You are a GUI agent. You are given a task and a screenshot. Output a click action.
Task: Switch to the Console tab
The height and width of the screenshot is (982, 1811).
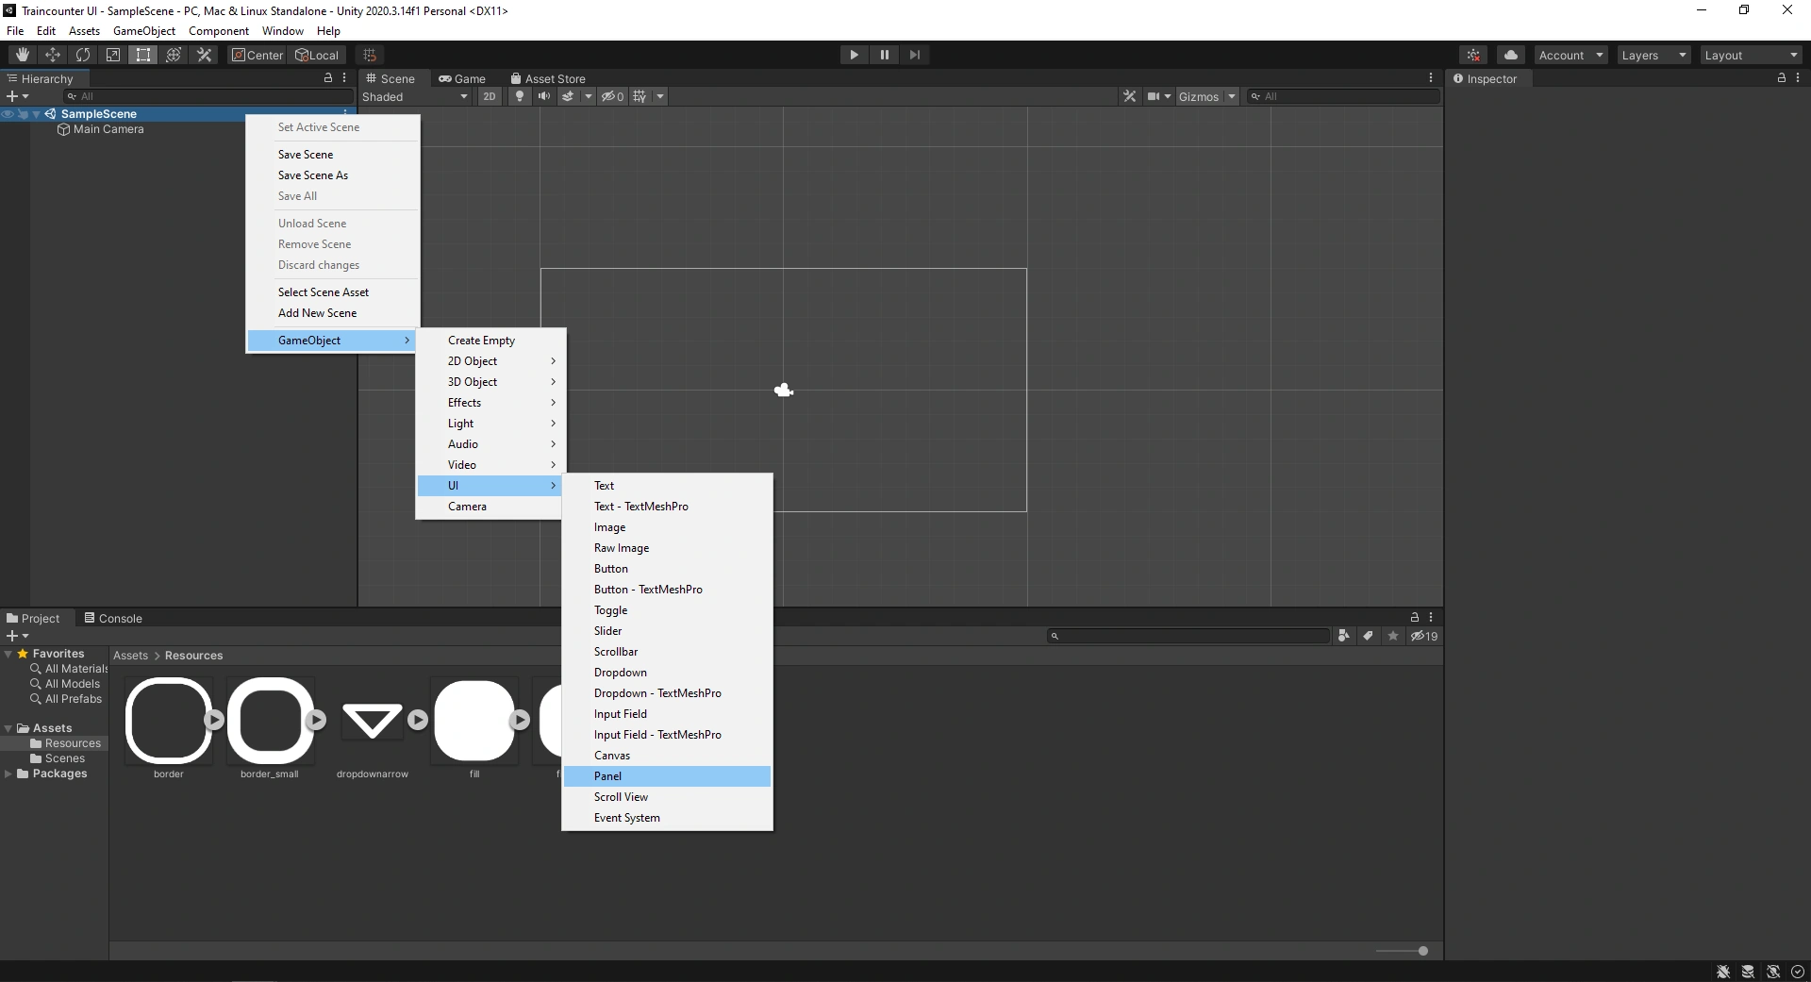click(113, 618)
